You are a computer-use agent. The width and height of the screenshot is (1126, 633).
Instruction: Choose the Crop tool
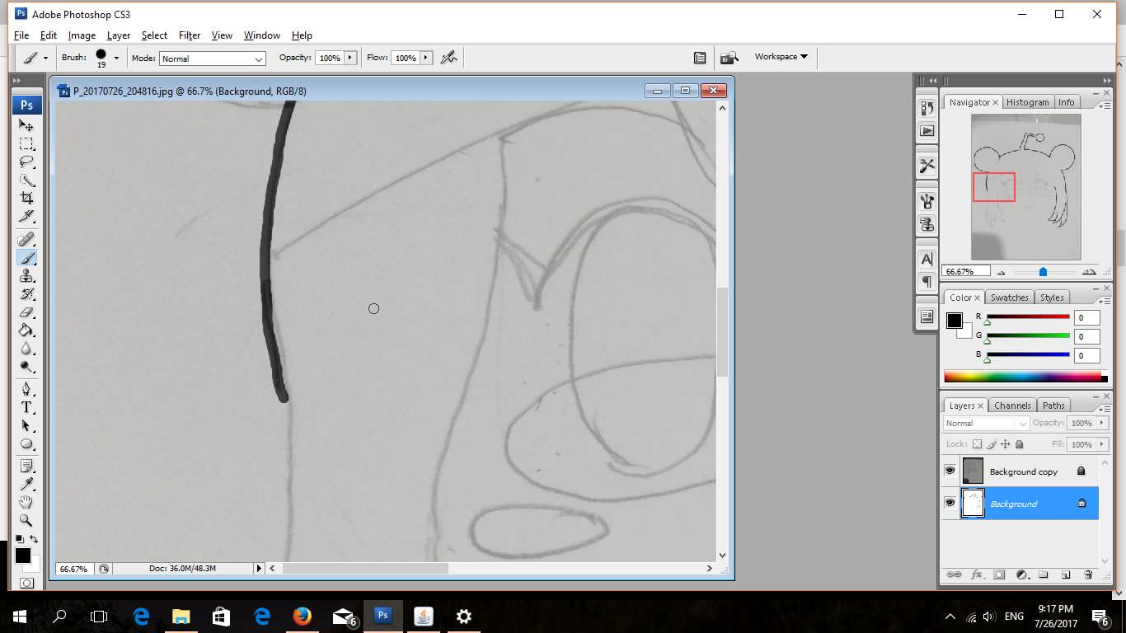tap(26, 198)
